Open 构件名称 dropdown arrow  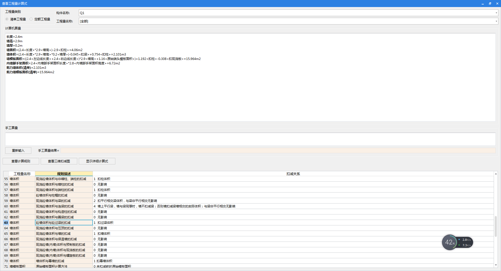(x=496, y=13)
